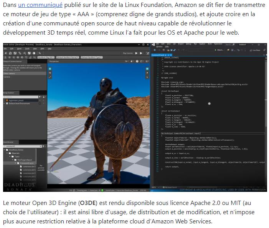This screenshot has height=228, width=269.
Task: Collapse the Deadhaus_Sonata folder
Action: [4, 150]
